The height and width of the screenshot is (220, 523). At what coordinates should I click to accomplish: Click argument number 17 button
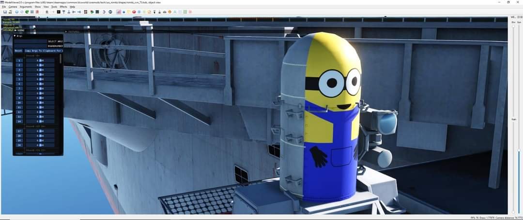19,131
